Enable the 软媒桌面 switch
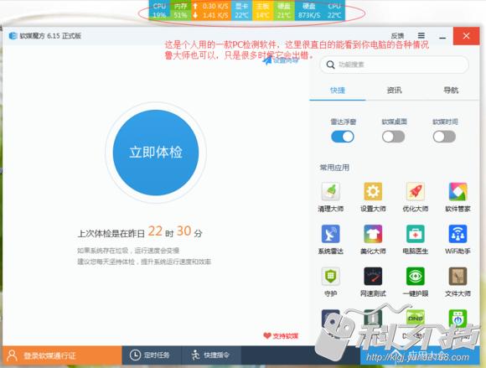The image size is (486, 368). [393, 137]
